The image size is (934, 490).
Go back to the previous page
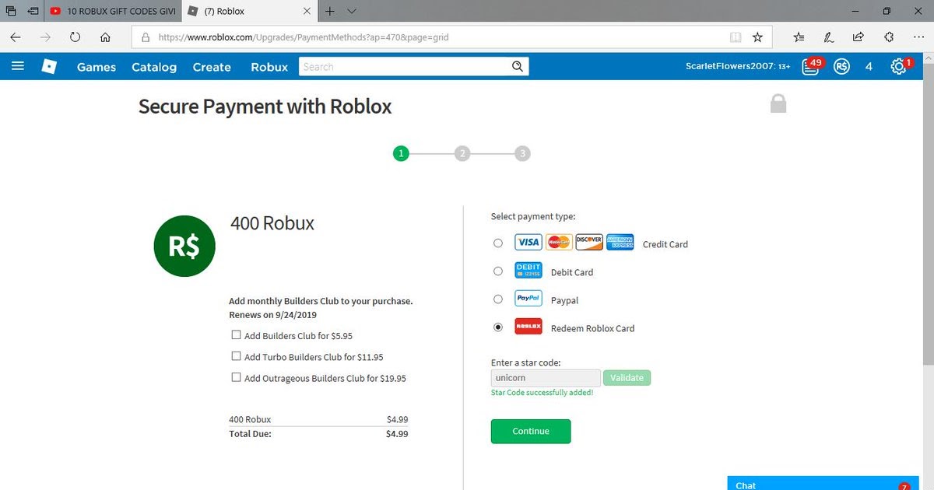16,37
